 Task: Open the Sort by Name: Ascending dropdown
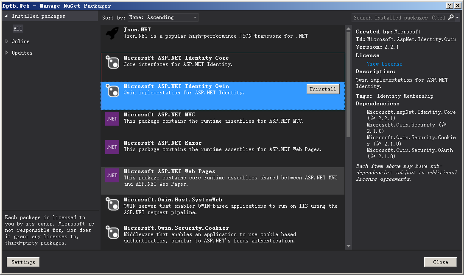(x=163, y=17)
